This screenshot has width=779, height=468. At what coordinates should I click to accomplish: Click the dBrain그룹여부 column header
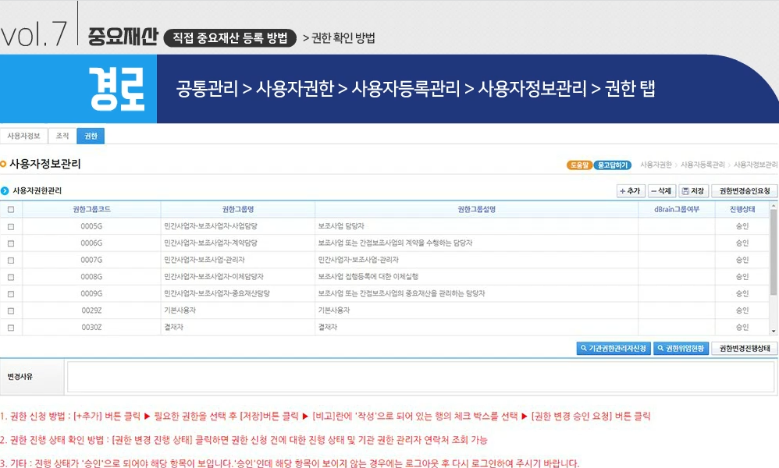(677, 210)
